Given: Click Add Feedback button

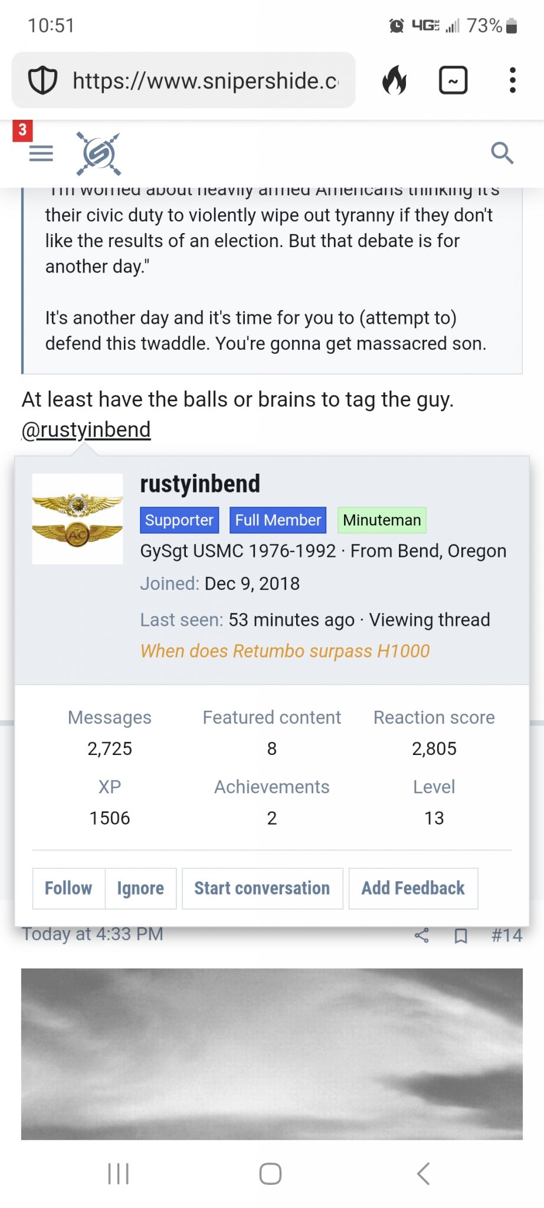Looking at the screenshot, I should pos(413,888).
